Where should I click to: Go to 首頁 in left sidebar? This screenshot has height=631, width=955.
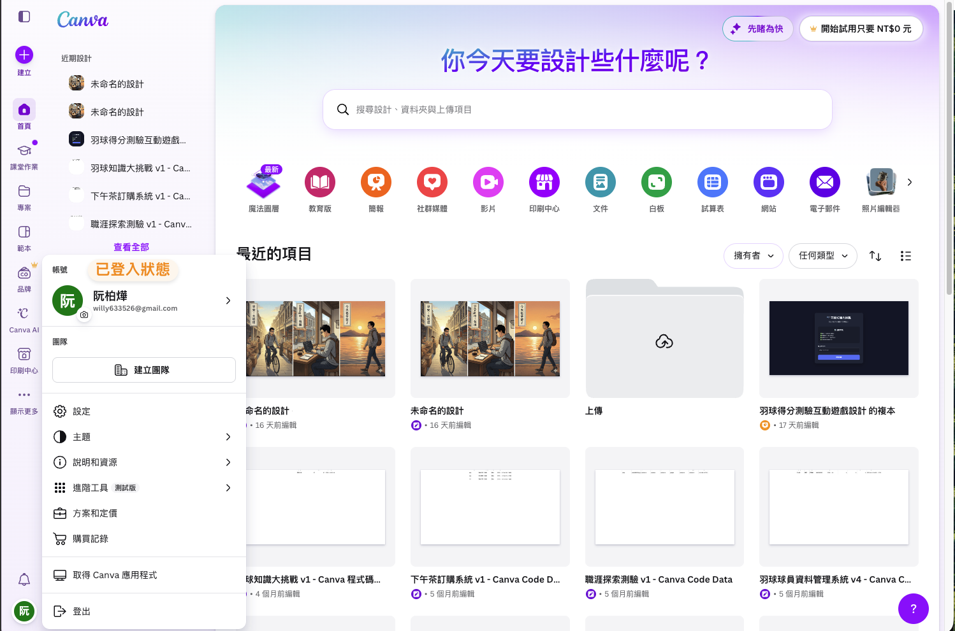coord(24,115)
